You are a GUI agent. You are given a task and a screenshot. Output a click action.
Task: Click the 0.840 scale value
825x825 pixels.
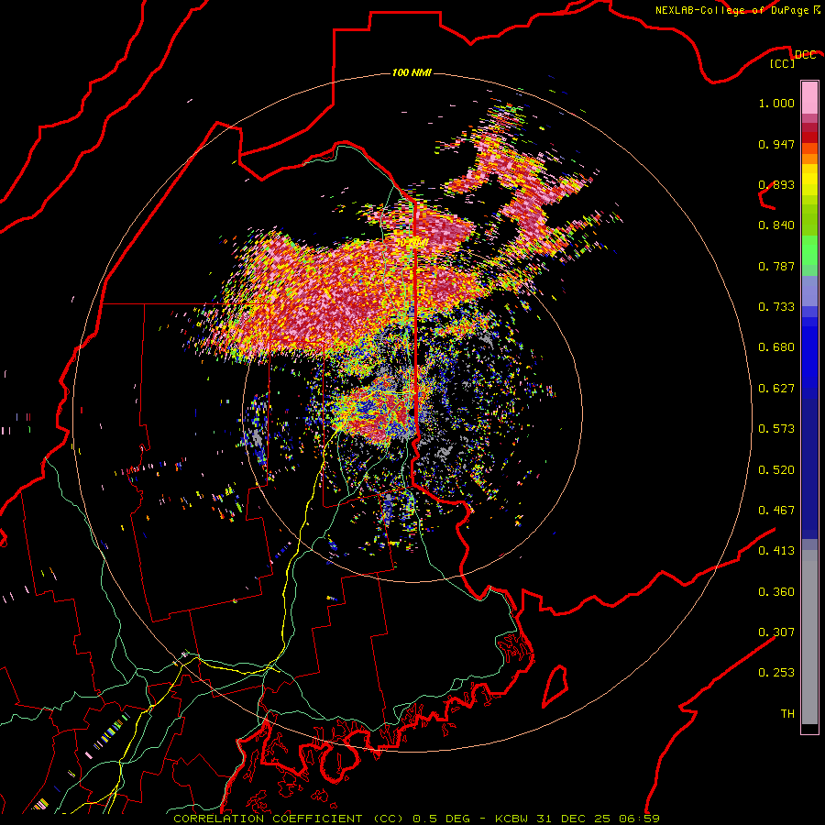(776, 225)
